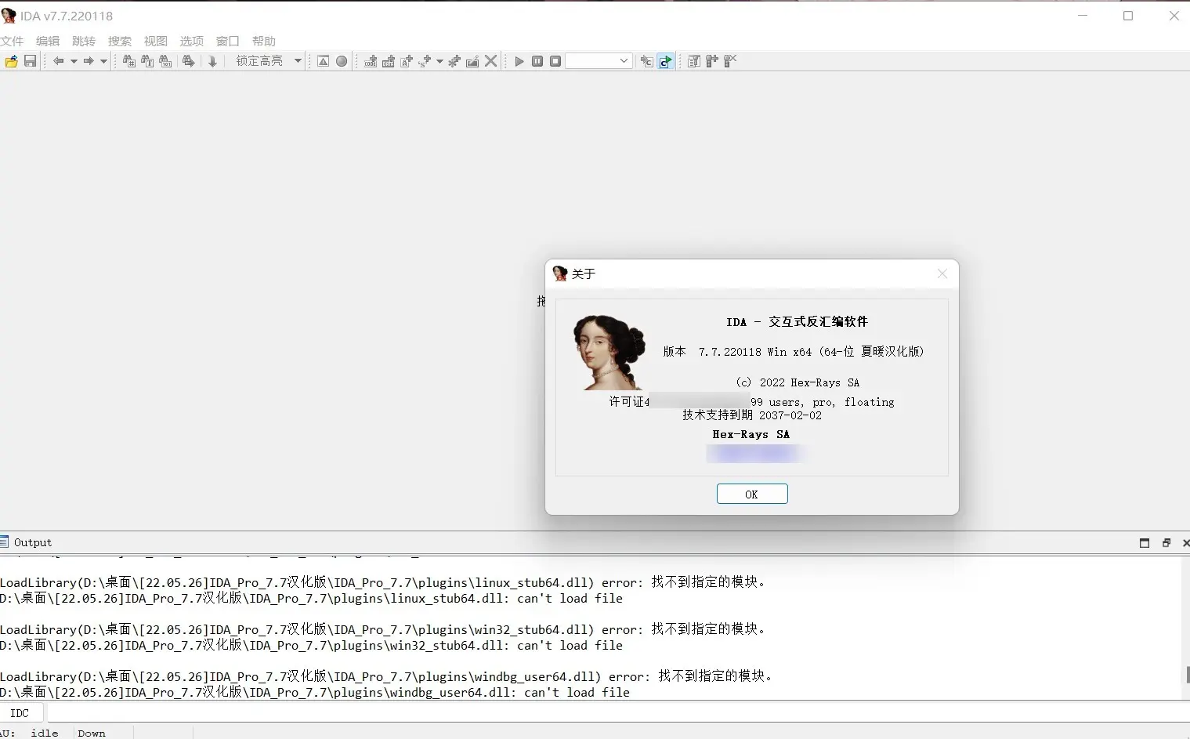Click the framed triangle toolbar icon

324,61
